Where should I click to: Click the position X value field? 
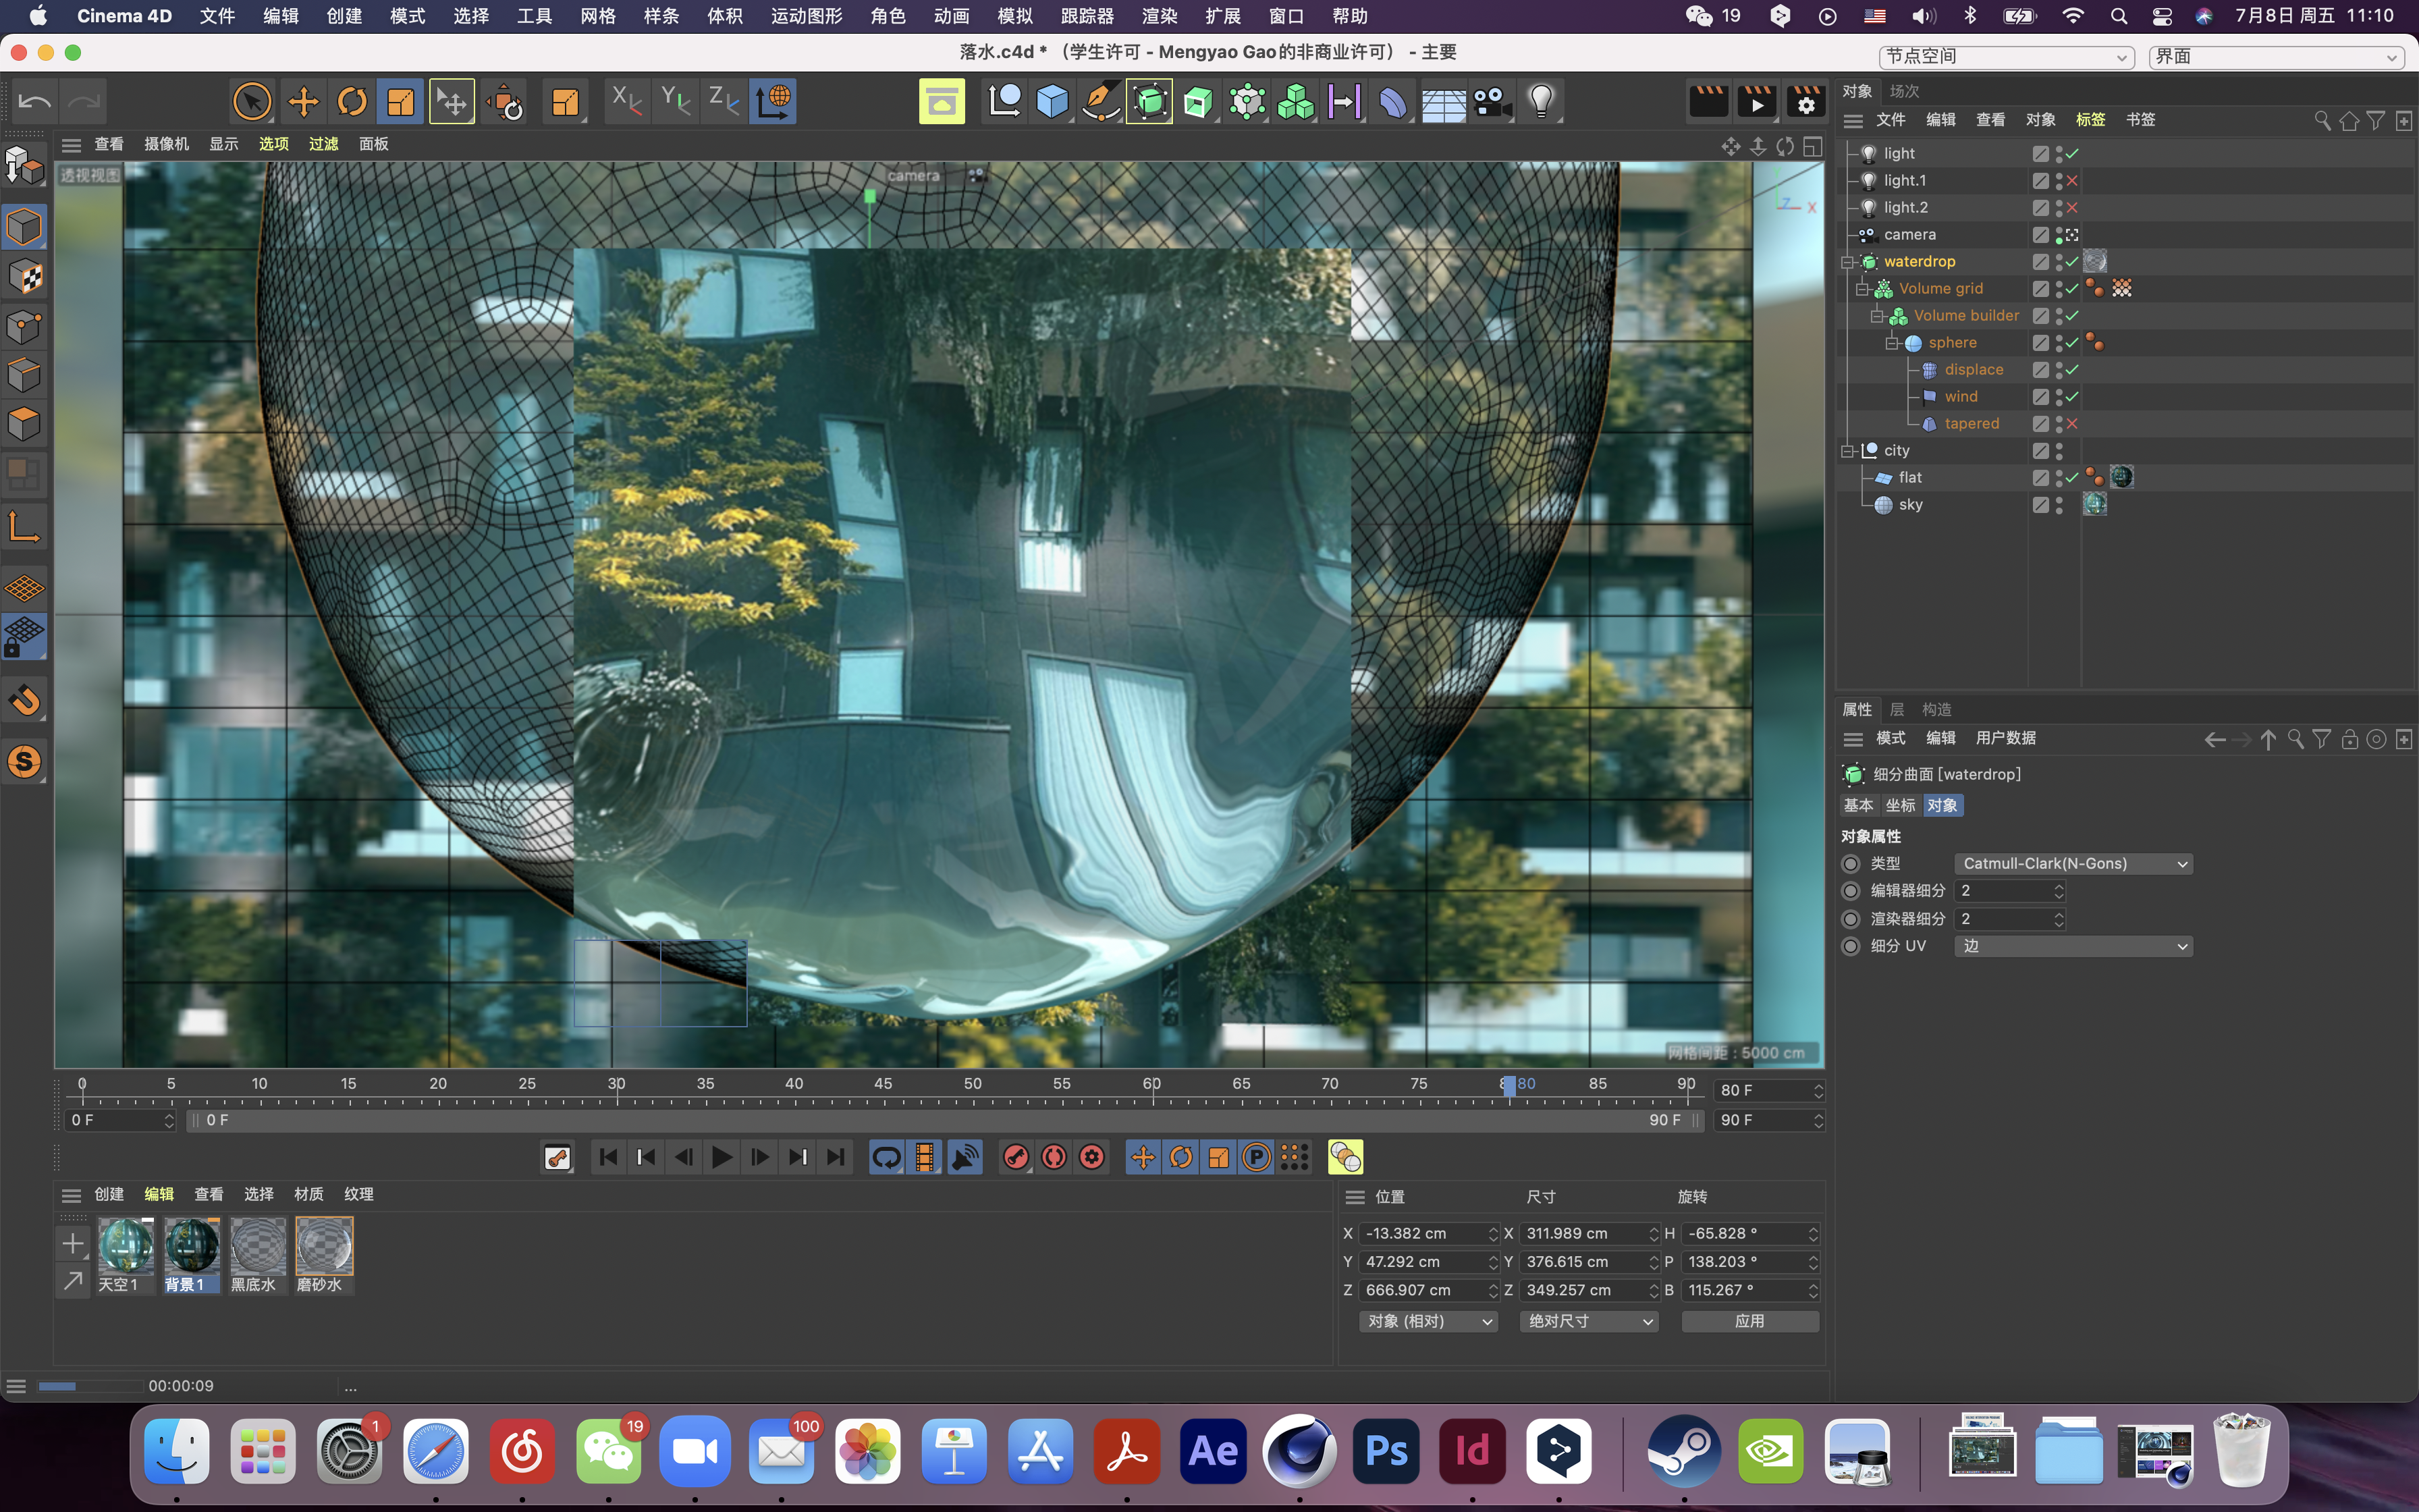click(1421, 1233)
